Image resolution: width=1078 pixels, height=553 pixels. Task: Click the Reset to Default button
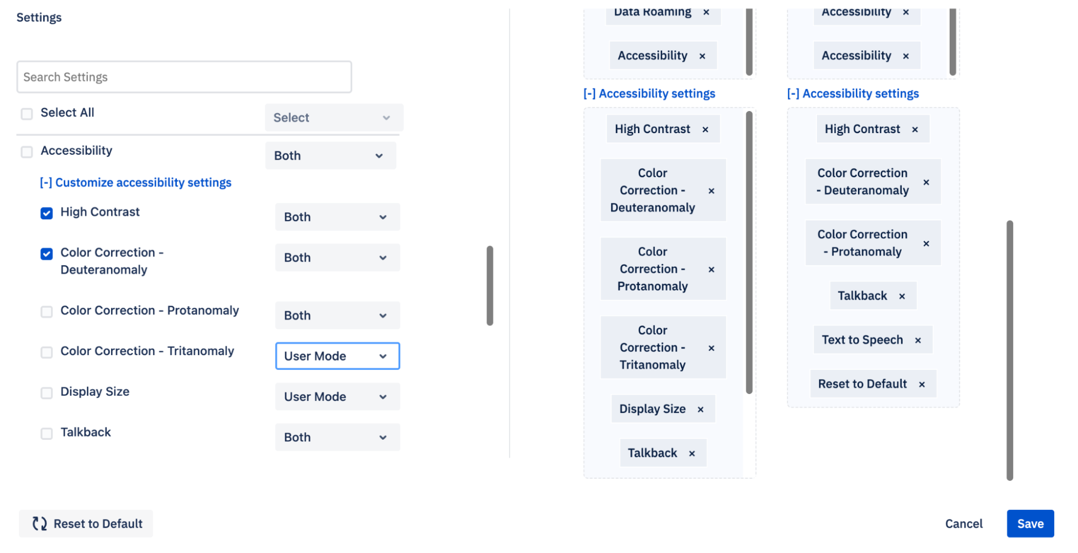(x=85, y=523)
